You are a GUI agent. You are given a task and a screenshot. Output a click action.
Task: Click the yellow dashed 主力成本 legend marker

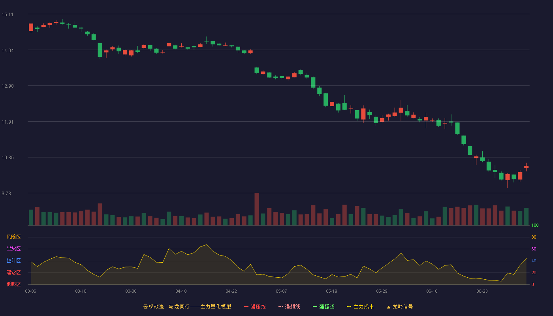coord(349,307)
